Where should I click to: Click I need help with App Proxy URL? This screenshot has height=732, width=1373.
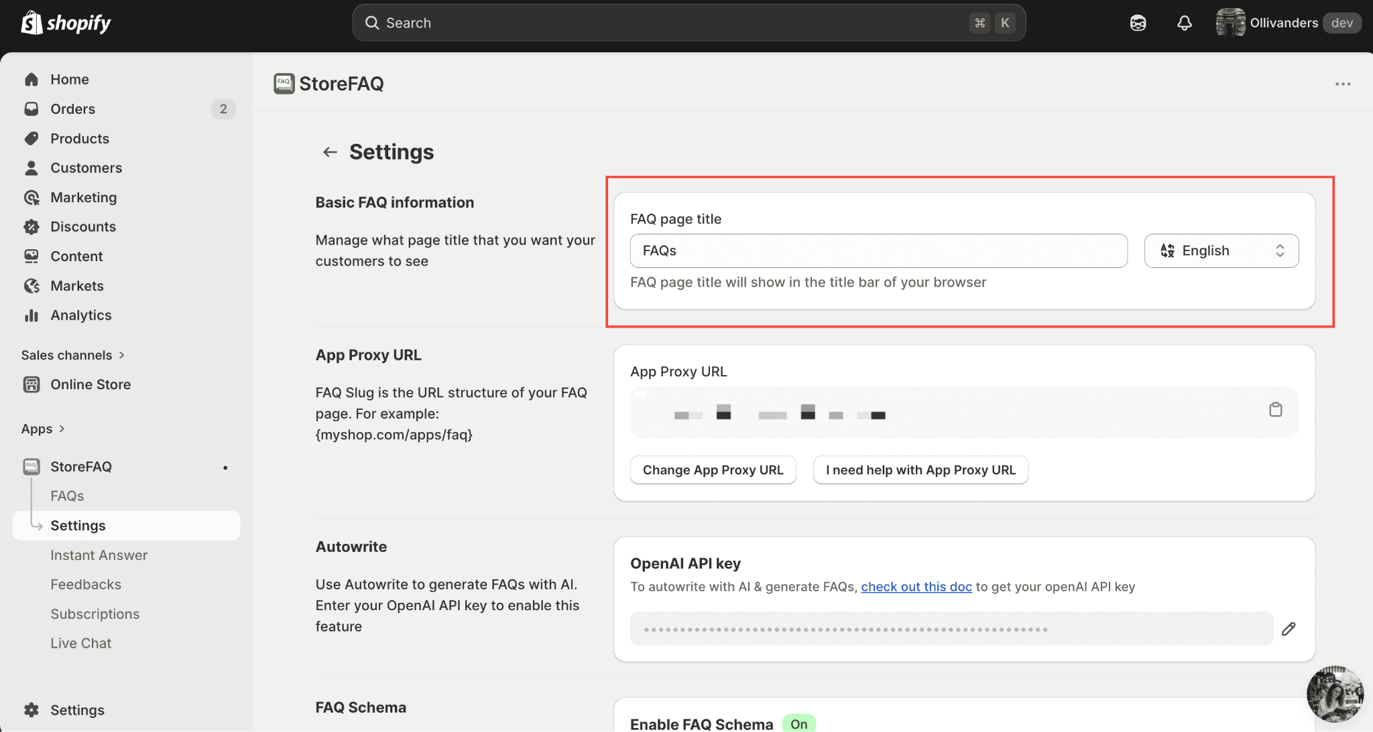pyautogui.click(x=920, y=469)
